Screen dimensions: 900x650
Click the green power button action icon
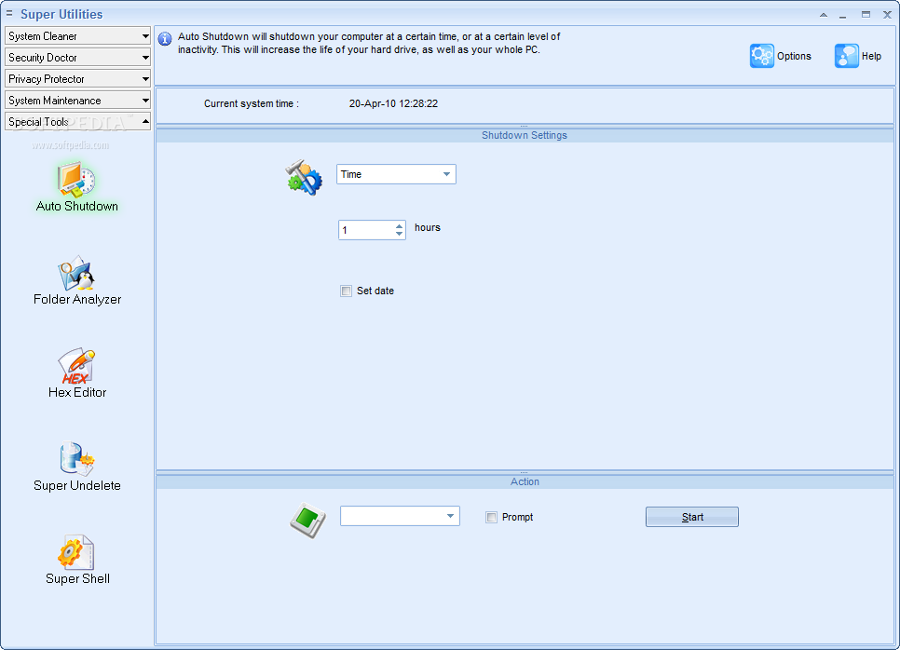coord(307,521)
